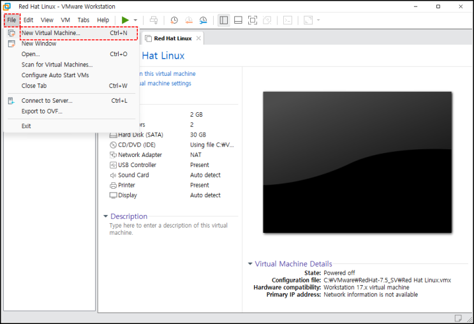Click the 2 GB memory value
474x324 pixels.
(x=196, y=115)
